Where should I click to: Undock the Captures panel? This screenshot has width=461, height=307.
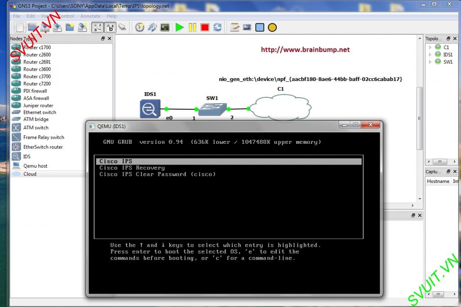(x=448, y=171)
